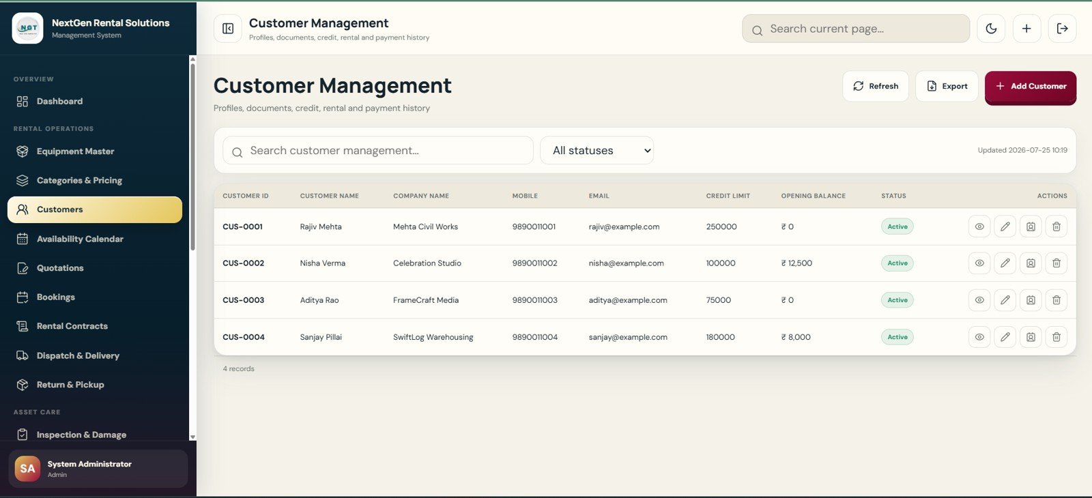Open the document icon for CUS-0003
1092x498 pixels.
(1031, 299)
